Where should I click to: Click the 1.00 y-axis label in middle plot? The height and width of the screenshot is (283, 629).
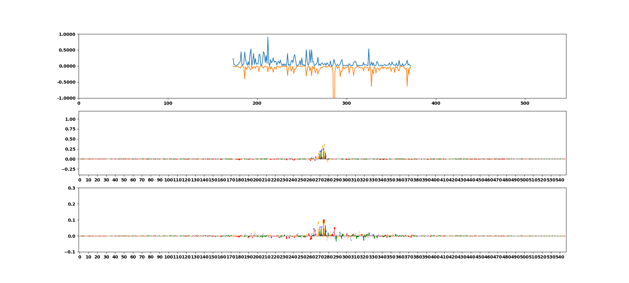(70, 119)
